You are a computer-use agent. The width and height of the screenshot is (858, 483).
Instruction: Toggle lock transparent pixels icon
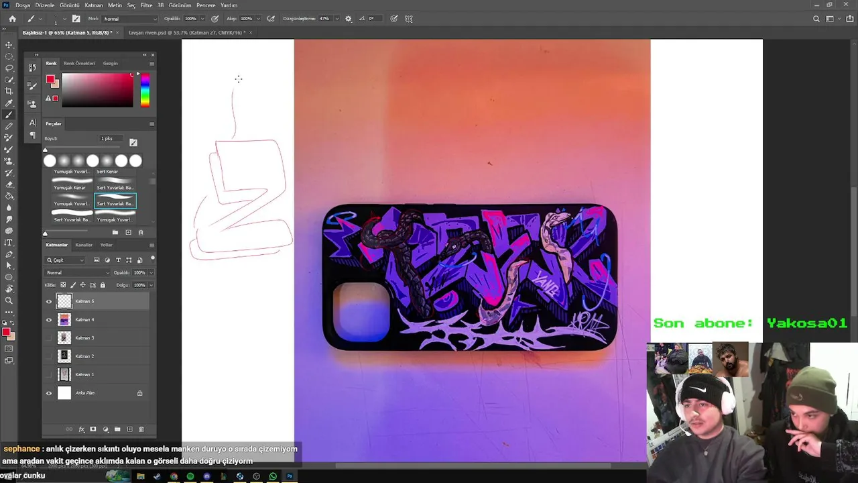pos(63,285)
